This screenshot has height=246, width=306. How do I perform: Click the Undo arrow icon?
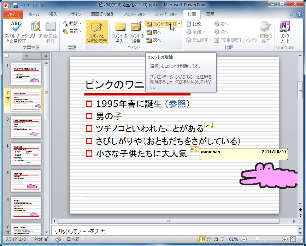(23, 5)
